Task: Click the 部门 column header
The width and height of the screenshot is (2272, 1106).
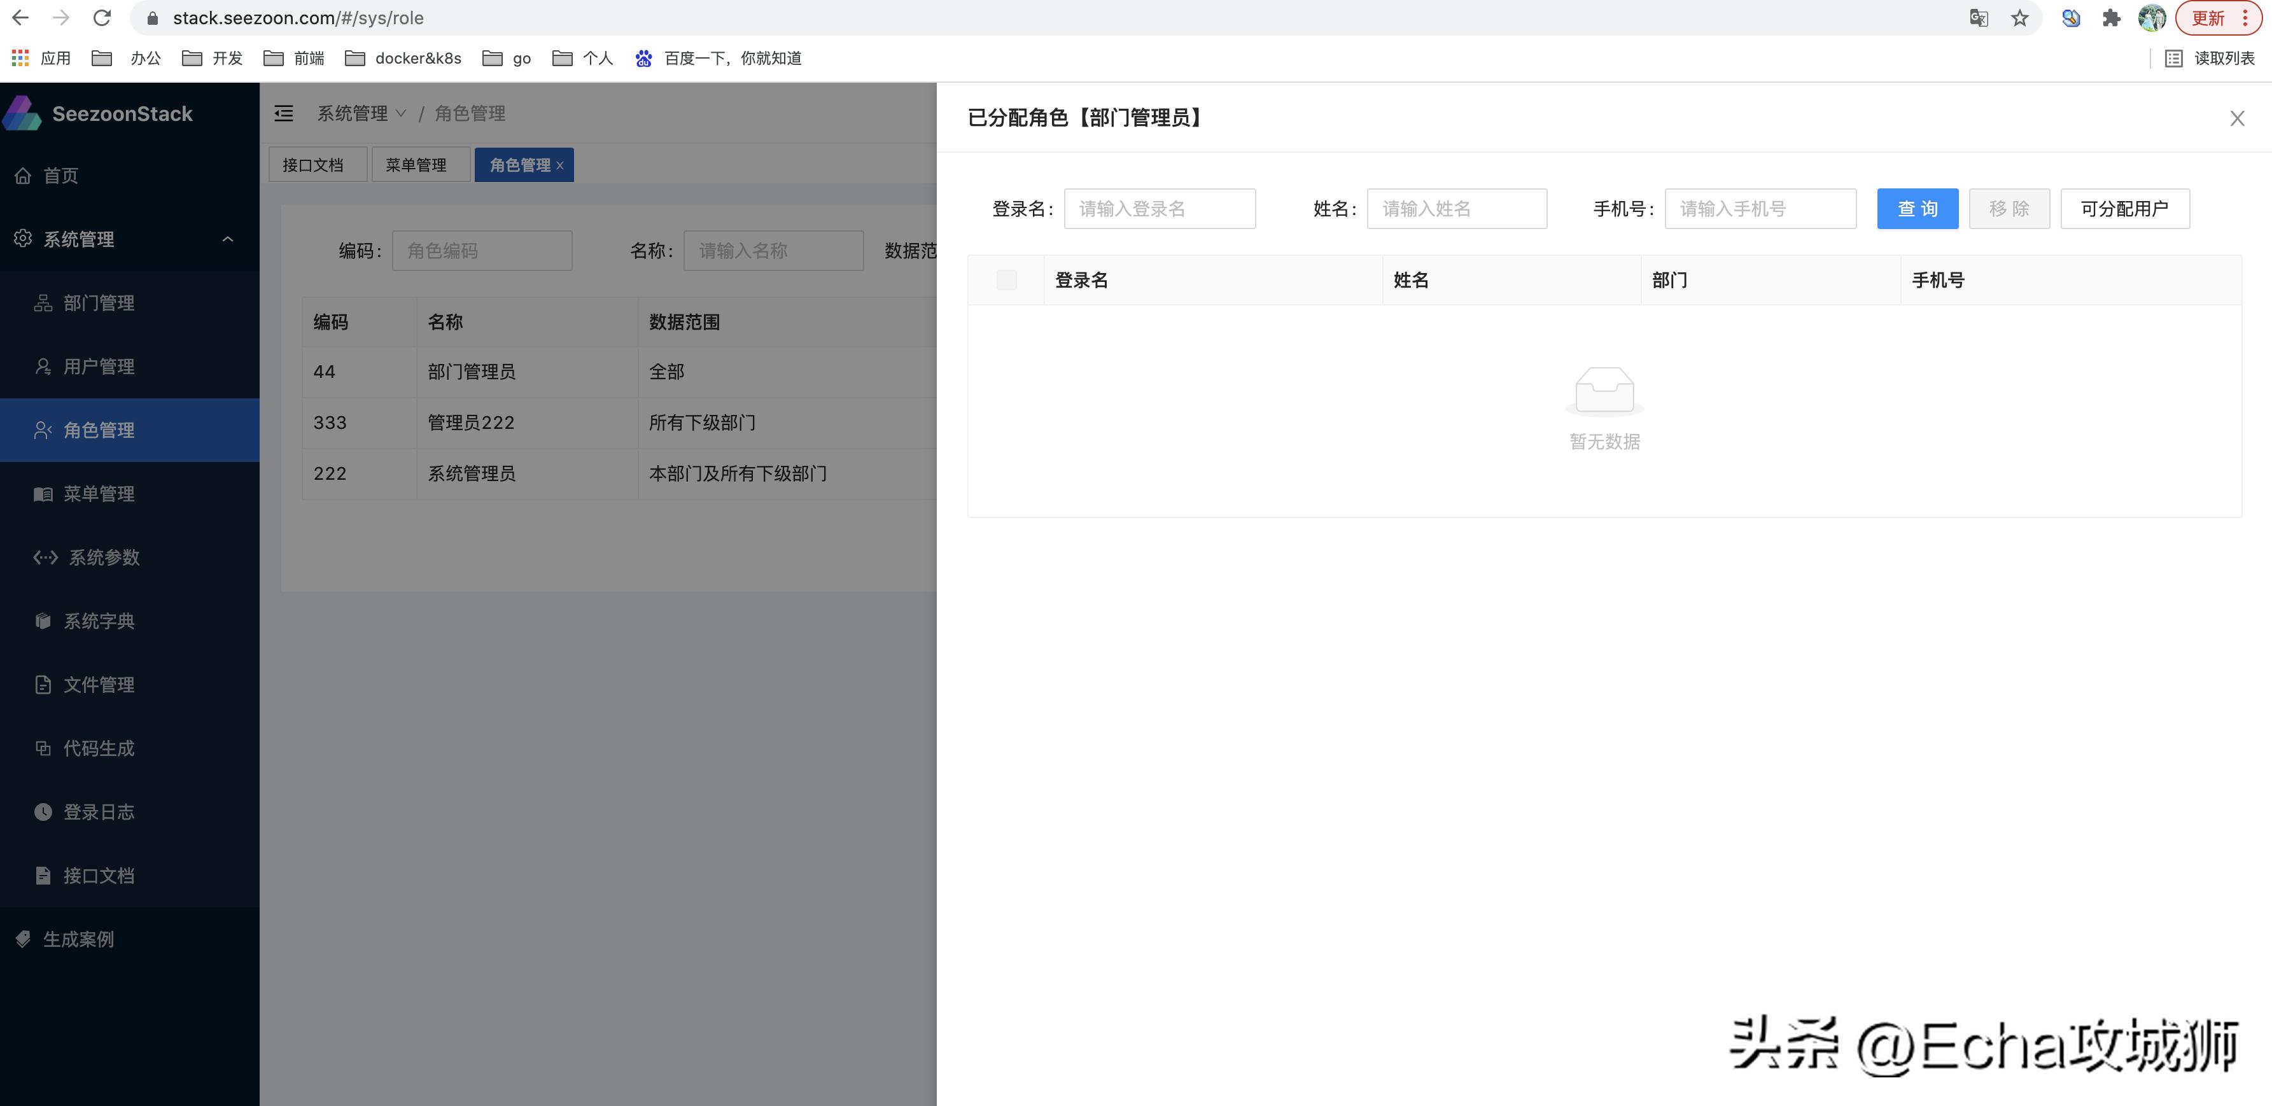Action: pos(1770,281)
